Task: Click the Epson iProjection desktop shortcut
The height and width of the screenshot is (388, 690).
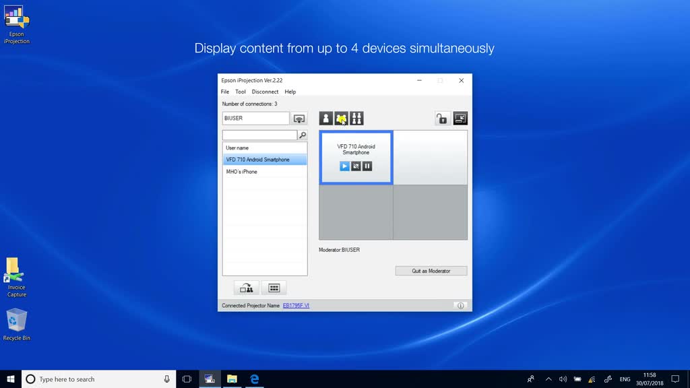Action: coord(17,25)
